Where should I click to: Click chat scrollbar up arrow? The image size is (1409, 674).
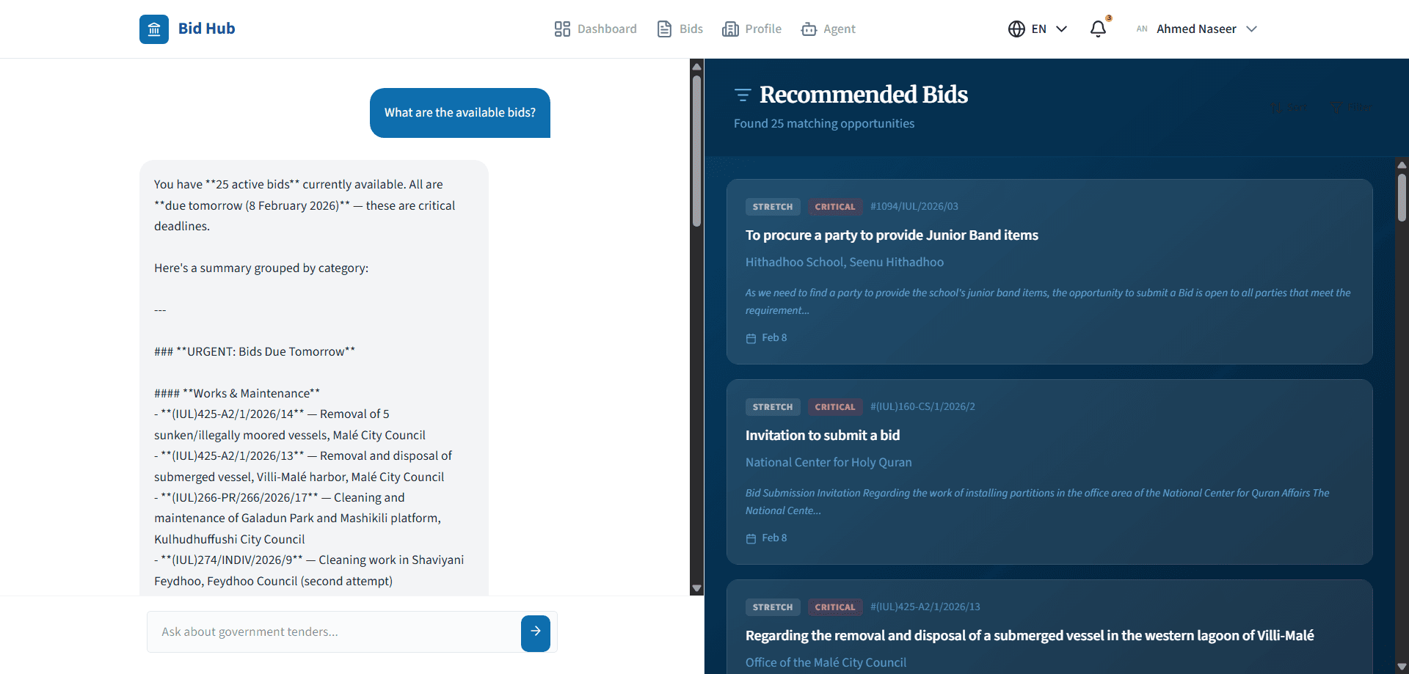click(x=696, y=67)
